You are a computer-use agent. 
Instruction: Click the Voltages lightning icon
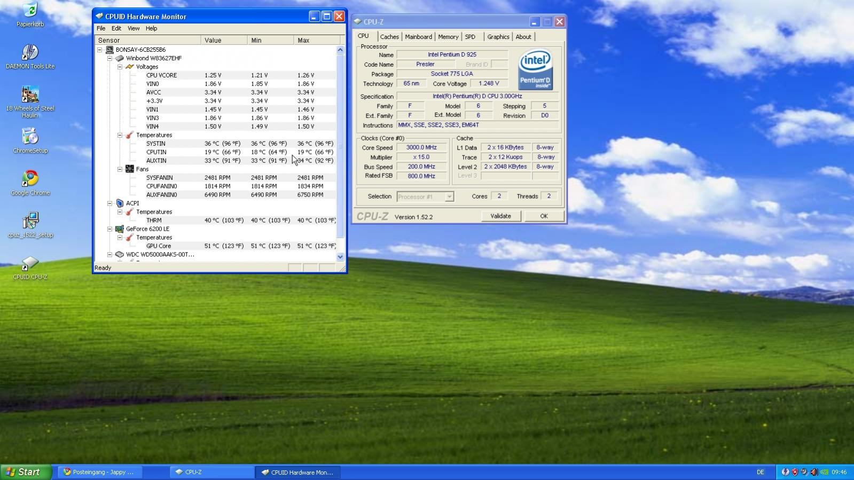coord(130,67)
